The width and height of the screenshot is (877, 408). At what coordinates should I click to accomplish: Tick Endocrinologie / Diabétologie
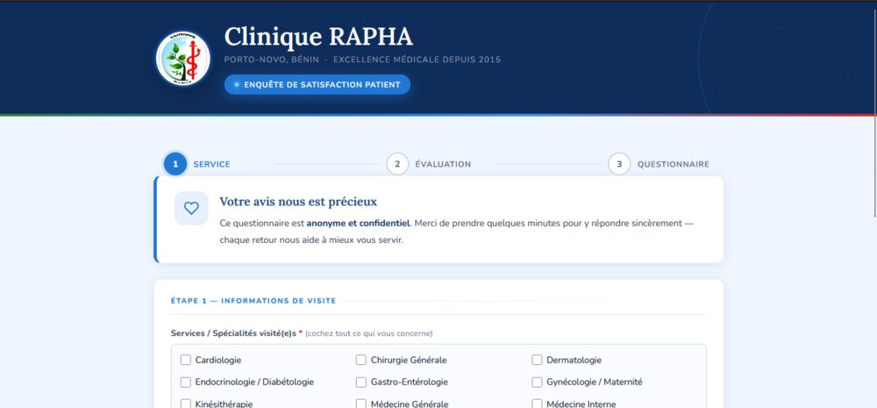point(186,383)
